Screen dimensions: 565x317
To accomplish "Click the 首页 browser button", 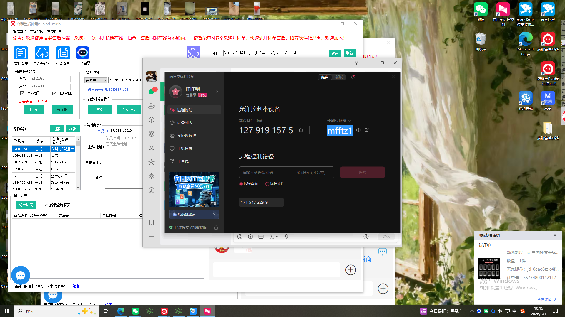I will 100,109.
